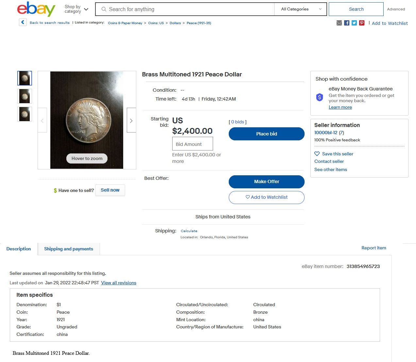
Task: Share listing via email icon
Action: pos(339,23)
